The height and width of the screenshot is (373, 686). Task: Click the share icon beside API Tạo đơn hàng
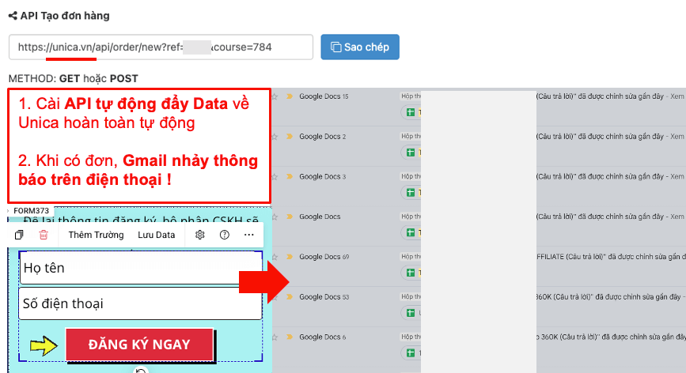[x=13, y=16]
